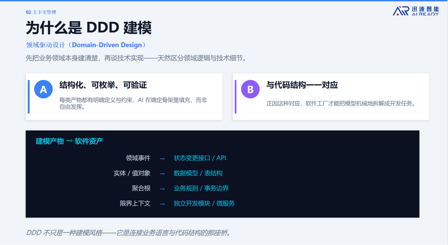Click the blue circle A badge
The image size is (448, 245).
pos(43,89)
